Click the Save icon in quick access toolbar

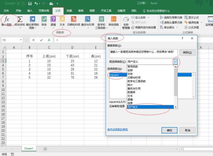[30, 4]
